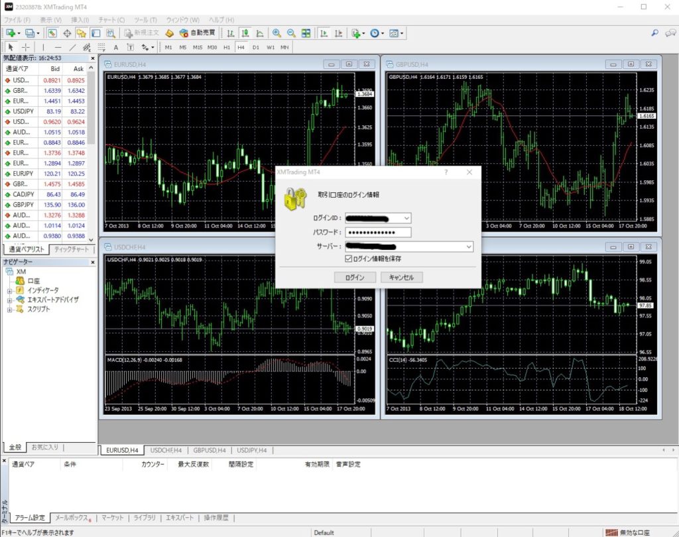Open the ログインID dropdown list

[x=406, y=217]
